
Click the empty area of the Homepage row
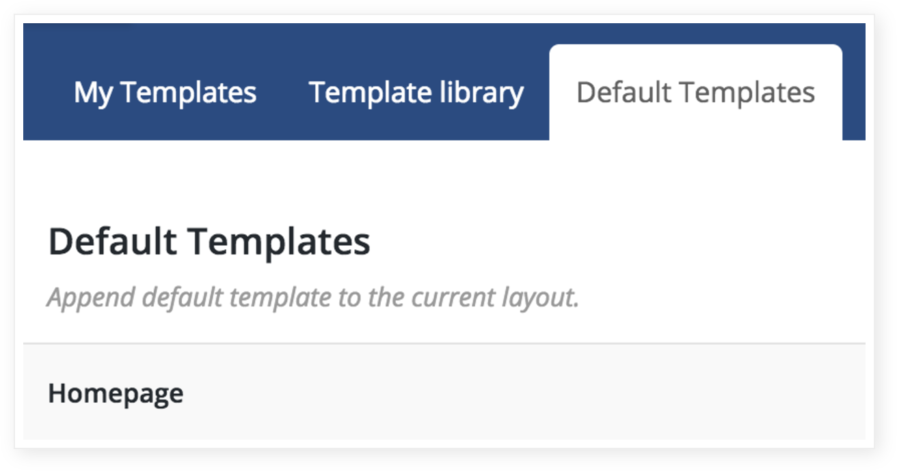coord(520,392)
